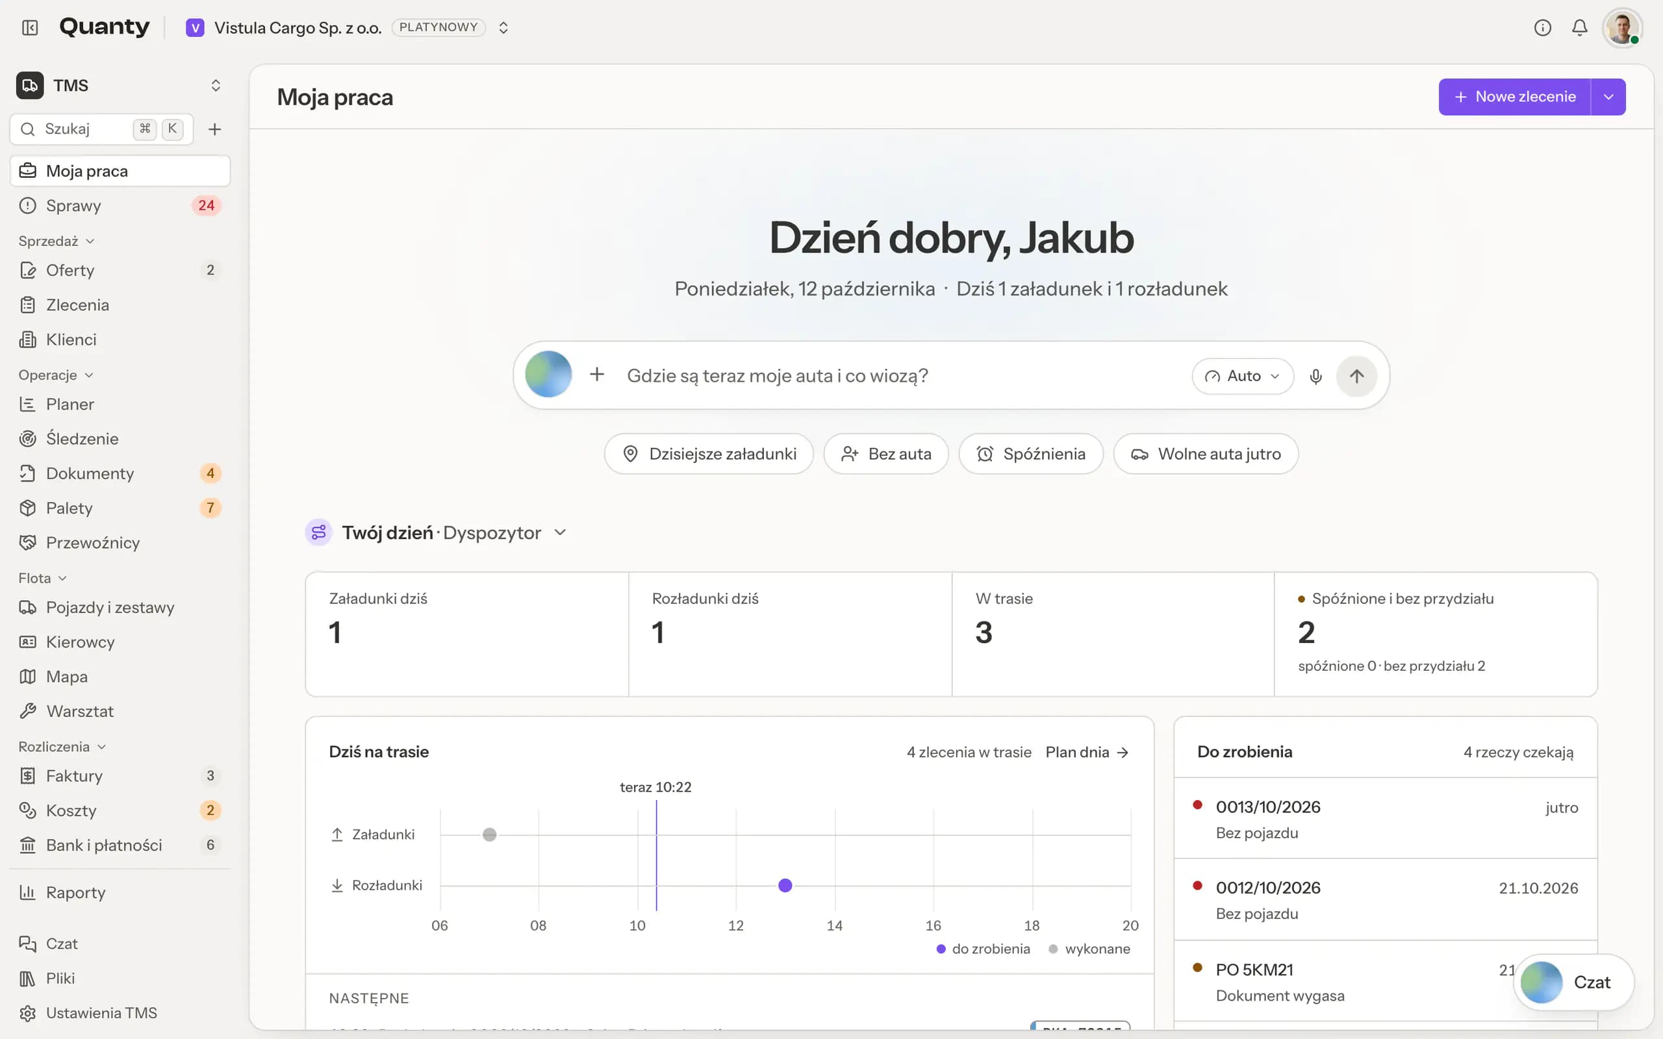Open Mapa in the sidebar
1663x1039 pixels.
click(120, 676)
